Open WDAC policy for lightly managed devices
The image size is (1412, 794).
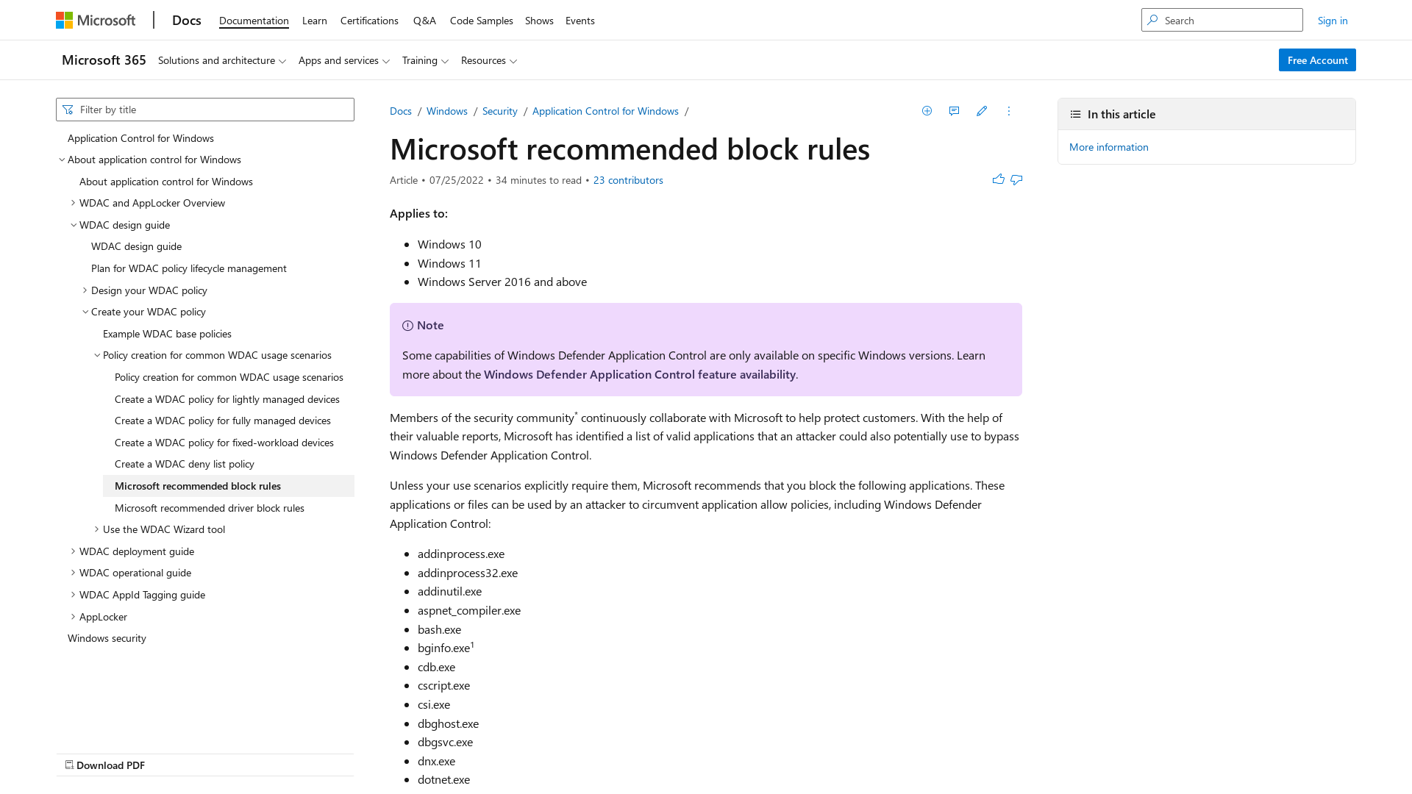tap(227, 399)
